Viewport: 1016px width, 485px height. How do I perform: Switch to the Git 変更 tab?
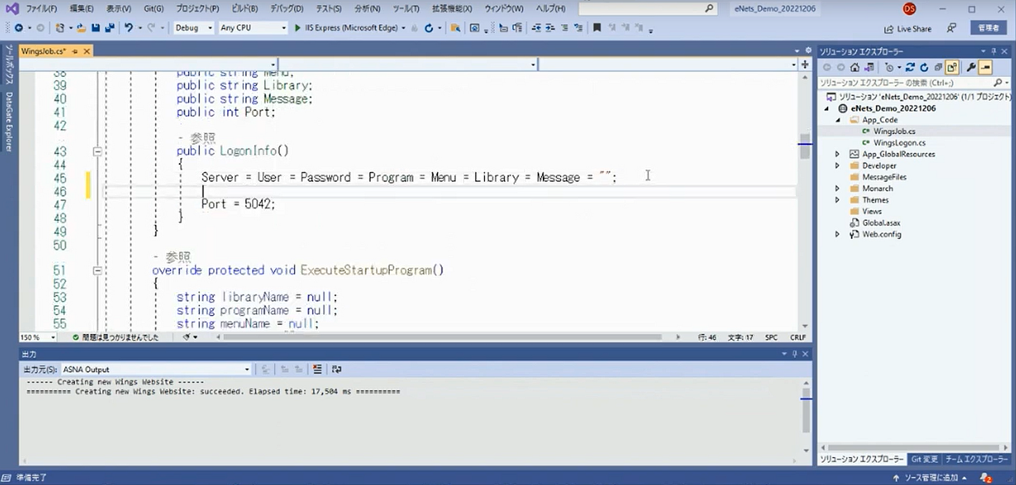tap(924, 459)
